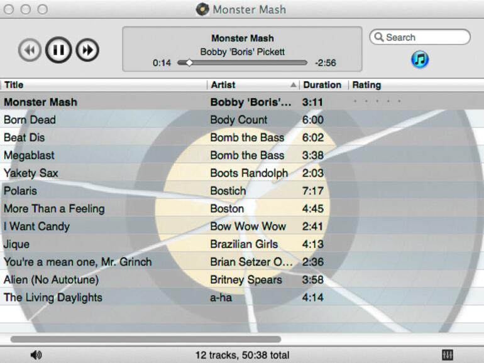Select The Living Daylights track
Image resolution: width=484 pixels, height=363 pixels.
242,298
